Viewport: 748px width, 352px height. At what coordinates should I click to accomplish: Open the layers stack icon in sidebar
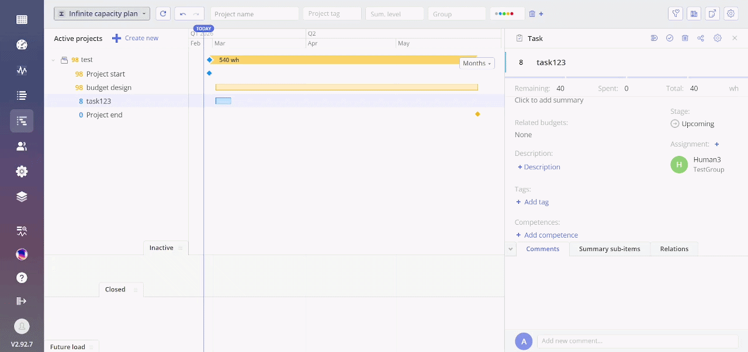tap(22, 197)
